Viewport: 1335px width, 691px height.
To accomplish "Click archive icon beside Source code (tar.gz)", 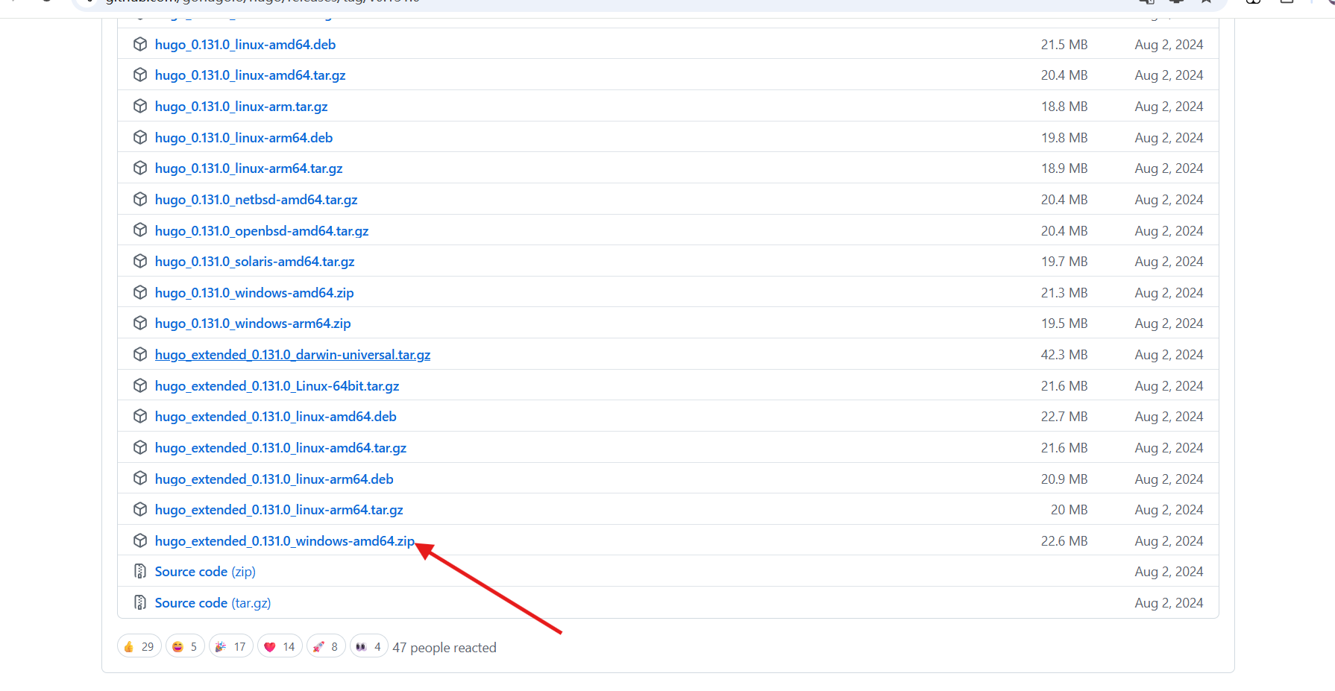I will (x=139, y=602).
